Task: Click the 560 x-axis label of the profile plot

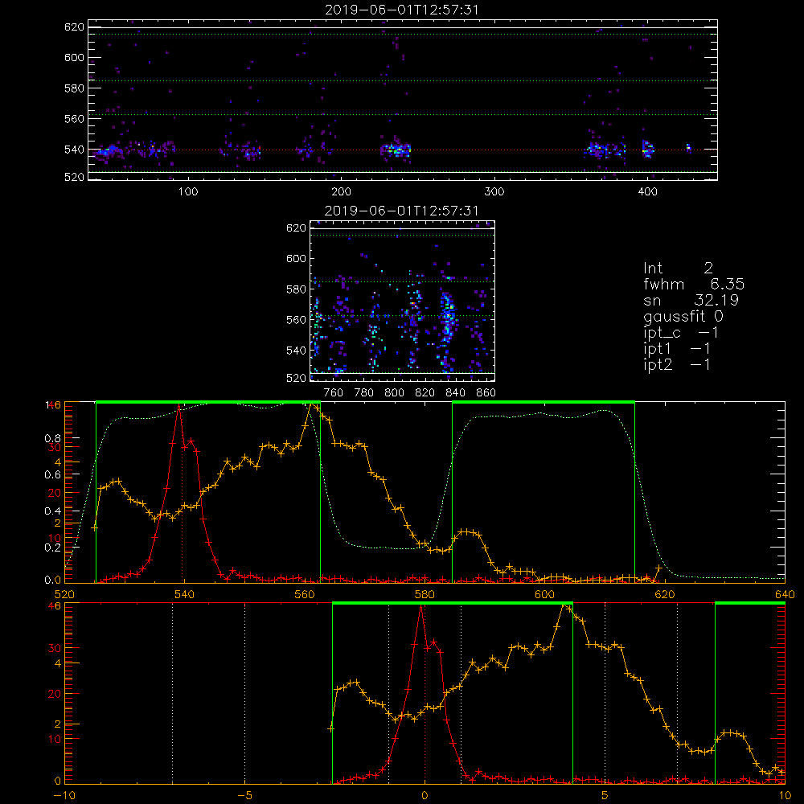Action: [x=305, y=594]
